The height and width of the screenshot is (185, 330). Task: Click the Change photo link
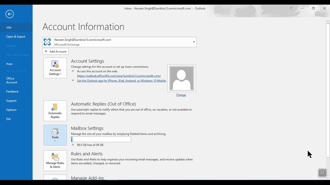pyautogui.click(x=181, y=95)
